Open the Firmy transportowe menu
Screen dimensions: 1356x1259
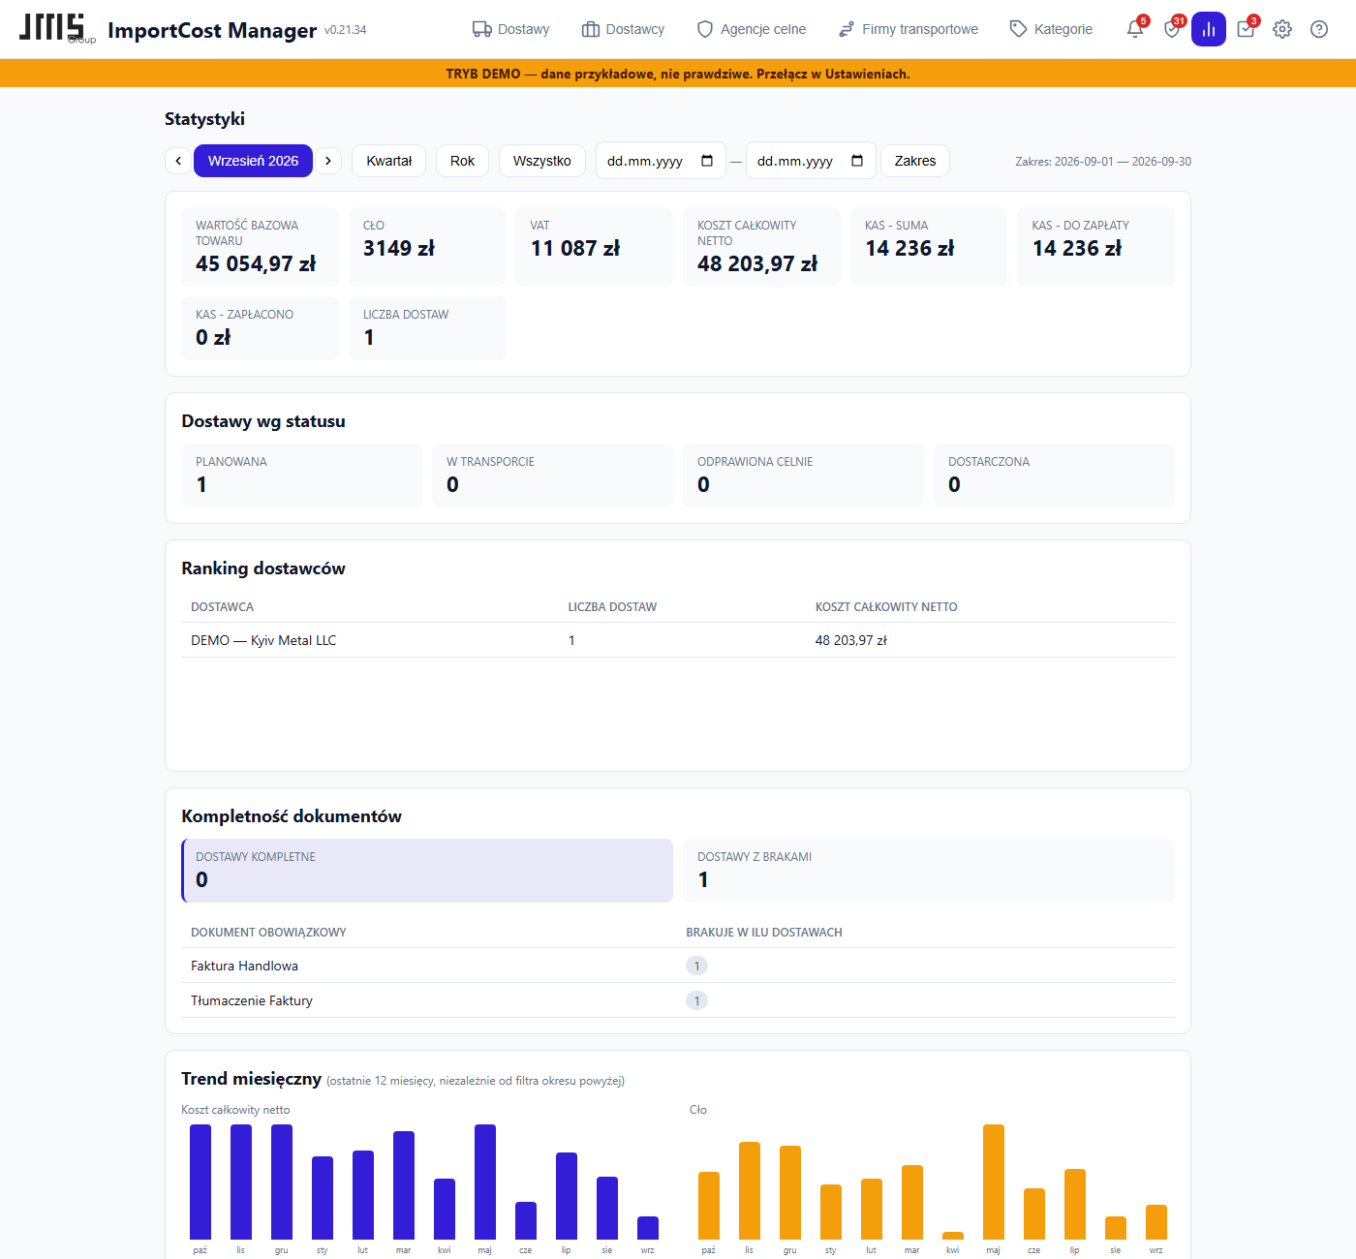908,29
